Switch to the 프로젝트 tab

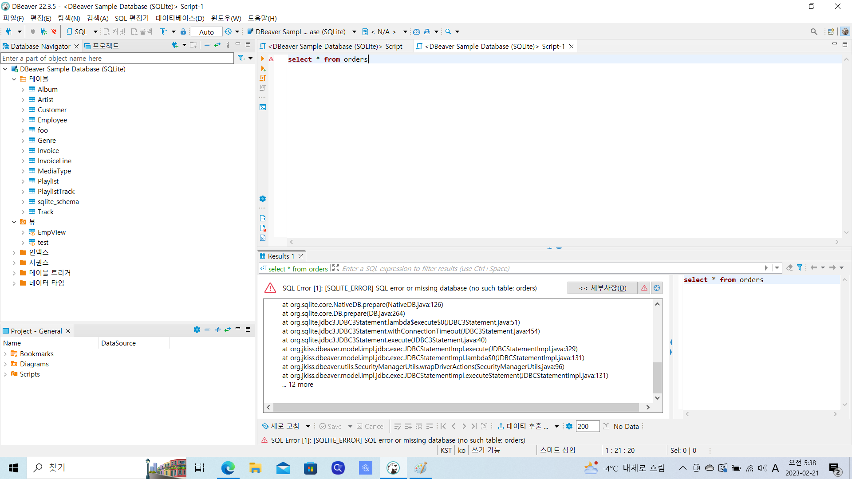pos(102,46)
